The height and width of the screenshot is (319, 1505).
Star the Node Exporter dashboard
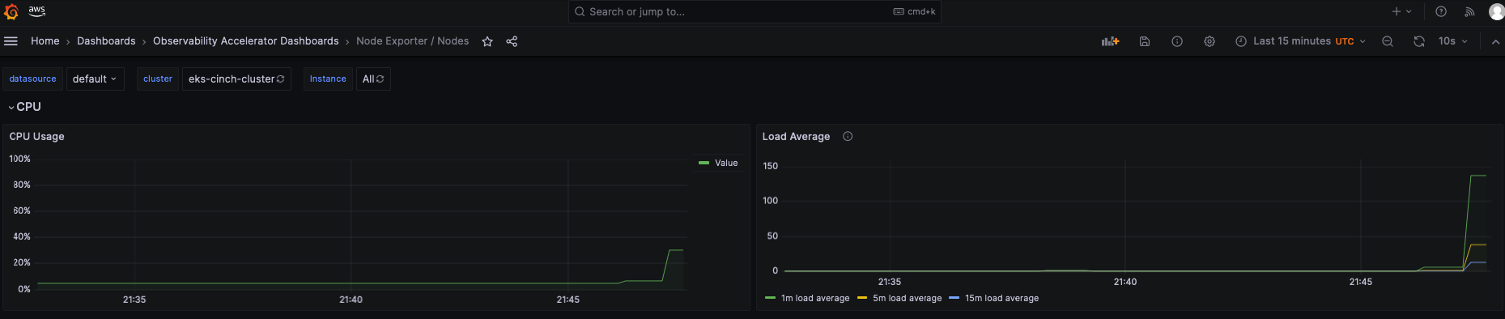click(487, 41)
